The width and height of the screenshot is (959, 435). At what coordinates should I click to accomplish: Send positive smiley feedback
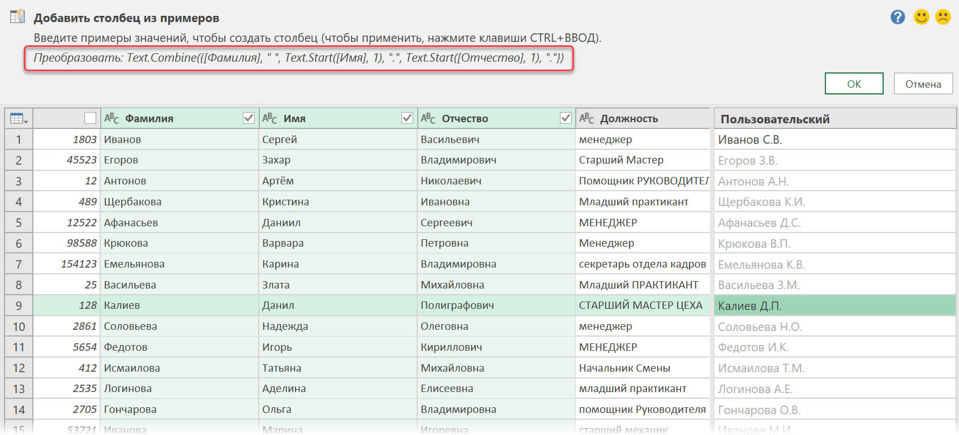pyautogui.click(x=921, y=17)
